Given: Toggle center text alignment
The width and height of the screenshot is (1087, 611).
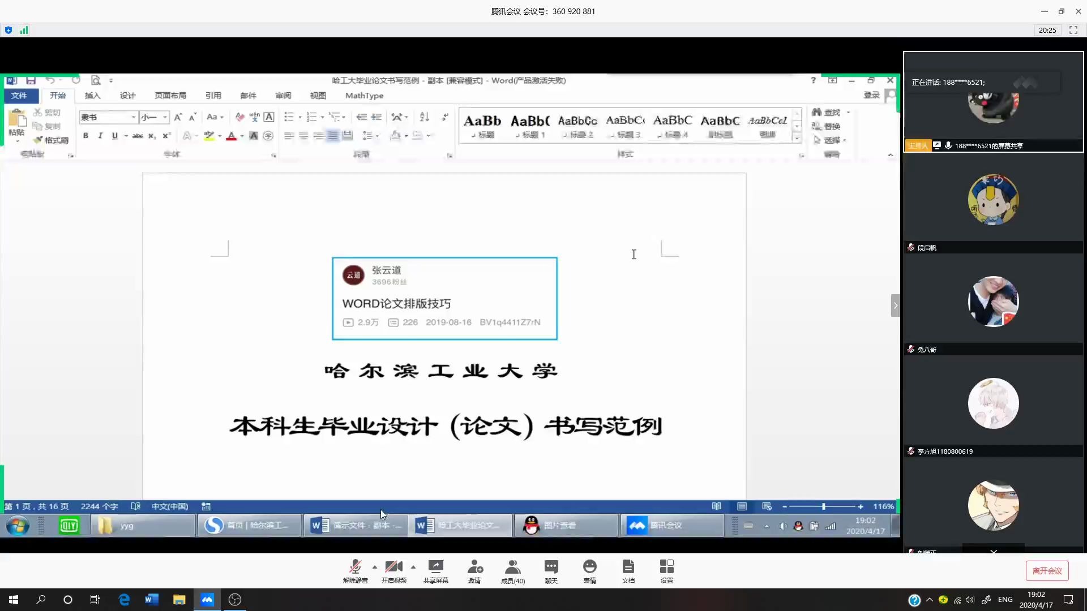Looking at the screenshot, I should (x=303, y=136).
